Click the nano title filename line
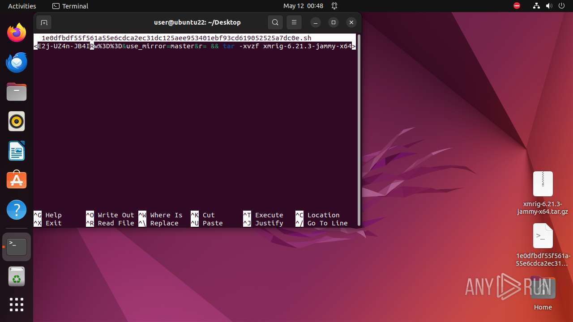 (195, 38)
